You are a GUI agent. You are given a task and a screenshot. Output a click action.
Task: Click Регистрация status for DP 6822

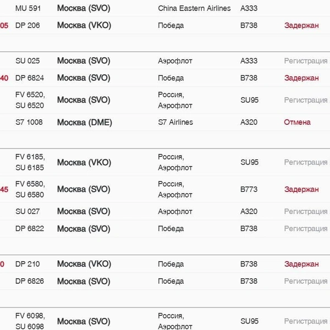306,229
